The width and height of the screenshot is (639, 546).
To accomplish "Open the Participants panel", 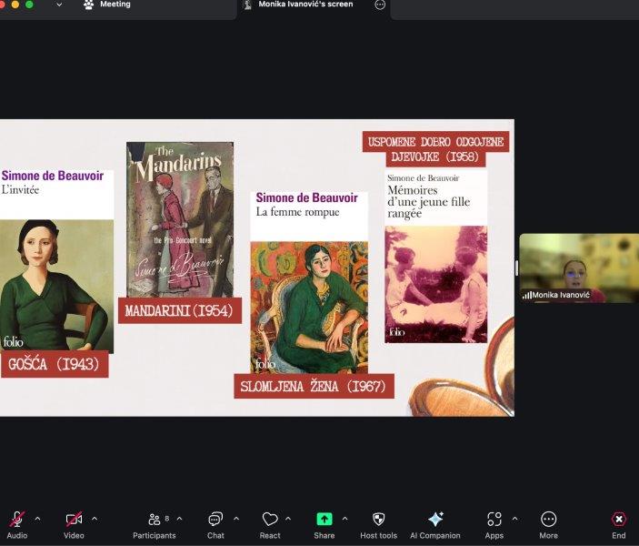I will point(154,520).
